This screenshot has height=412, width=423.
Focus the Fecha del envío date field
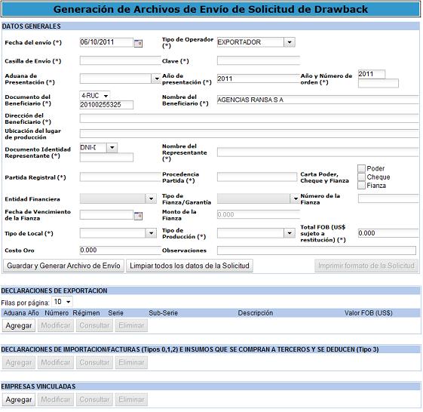point(106,42)
